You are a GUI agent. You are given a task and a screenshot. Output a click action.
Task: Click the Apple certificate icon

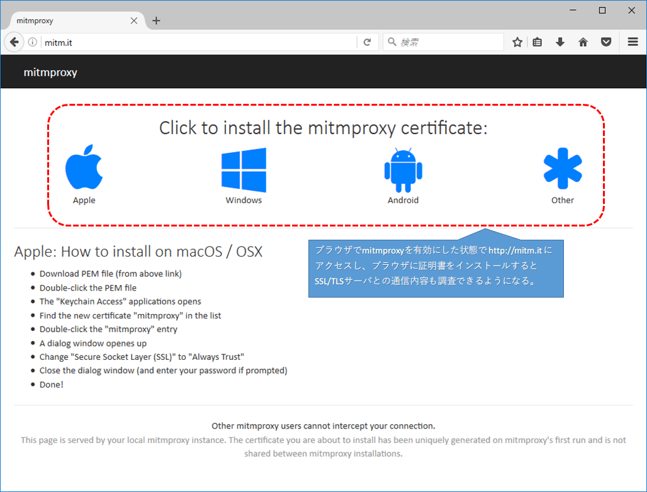pyautogui.click(x=84, y=167)
